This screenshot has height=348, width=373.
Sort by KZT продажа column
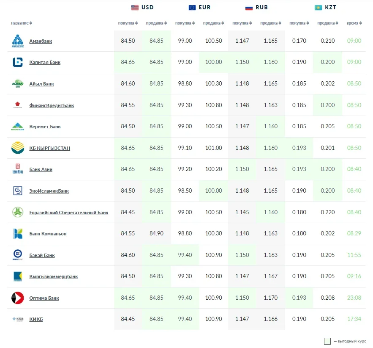click(327, 23)
